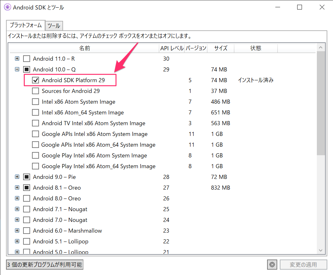Uncheck Android SDK Platform 29 checkbox
Screen dimensions: 333x275
[x=35, y=80]
